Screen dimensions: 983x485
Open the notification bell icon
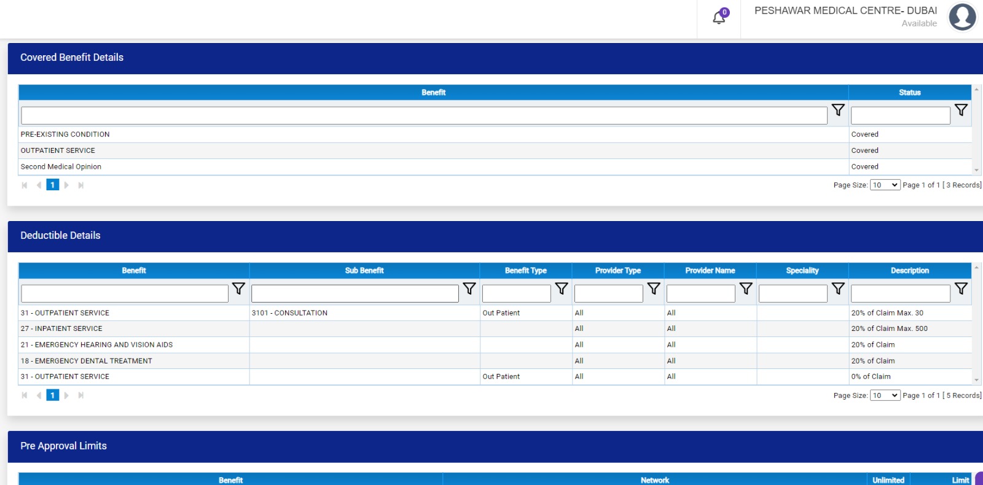(x=719, y=18)
